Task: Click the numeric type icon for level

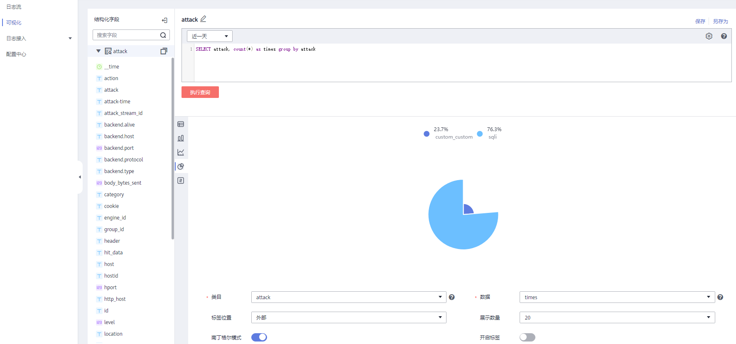Action: [x=99, y=322]
